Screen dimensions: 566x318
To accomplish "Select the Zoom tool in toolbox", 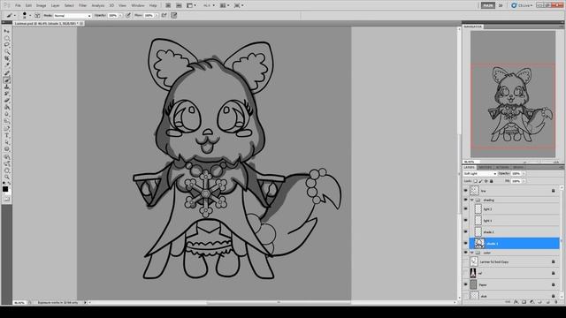I will click(6, 177).
